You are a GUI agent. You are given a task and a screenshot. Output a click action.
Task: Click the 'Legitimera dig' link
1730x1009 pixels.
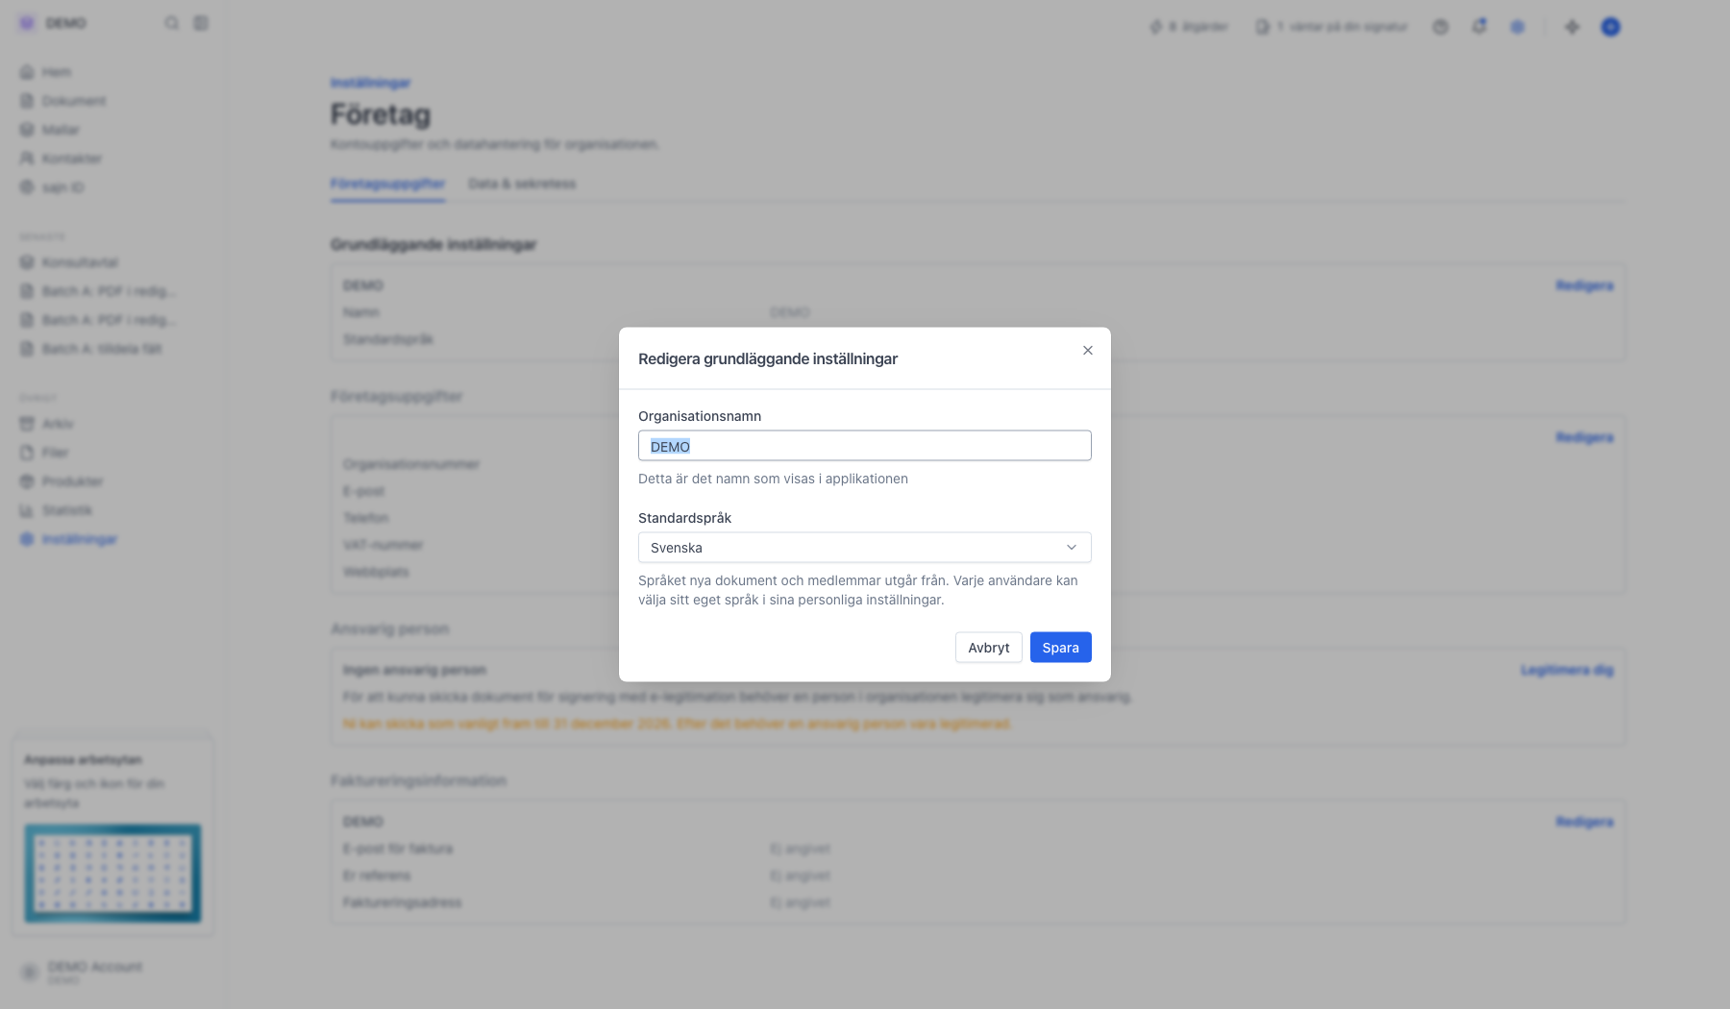pyautogui.click(x=1567, y=670)
